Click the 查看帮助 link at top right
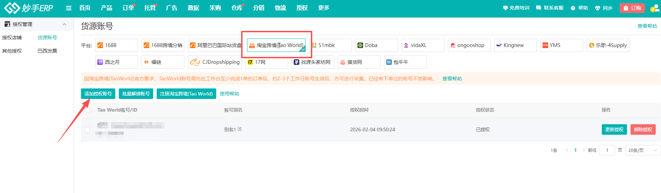Screen dimensions: 661x193 647,26
